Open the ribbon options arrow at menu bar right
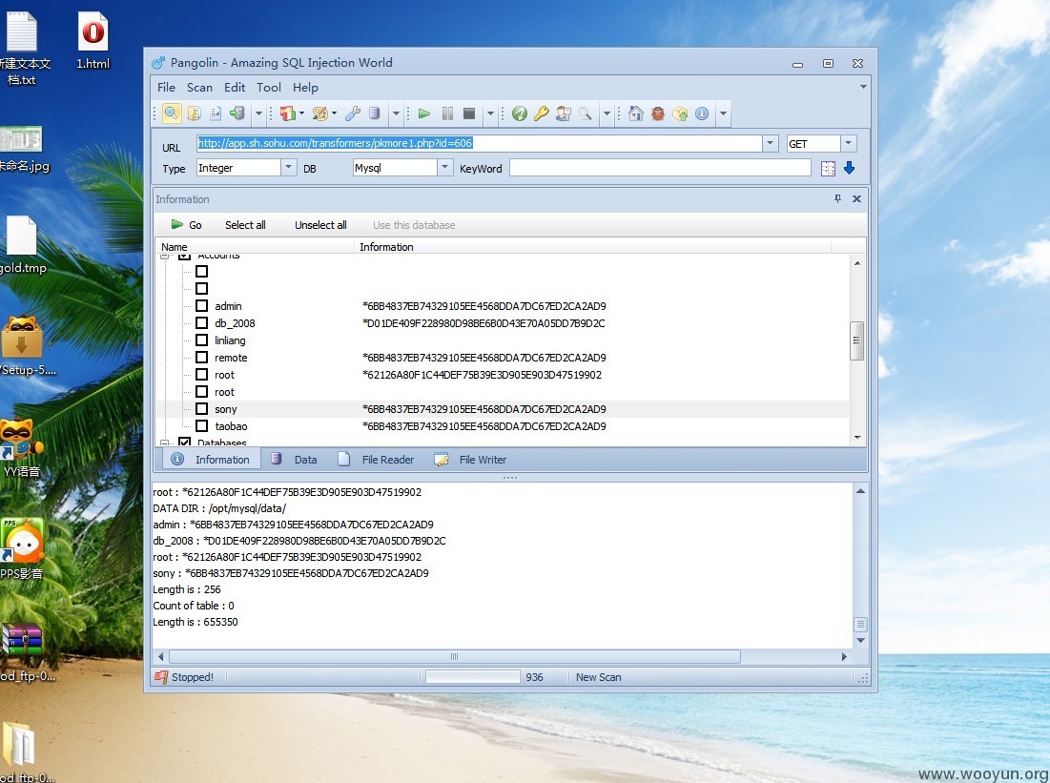This screenshot has height=783, width=1050. pos(863,87)
